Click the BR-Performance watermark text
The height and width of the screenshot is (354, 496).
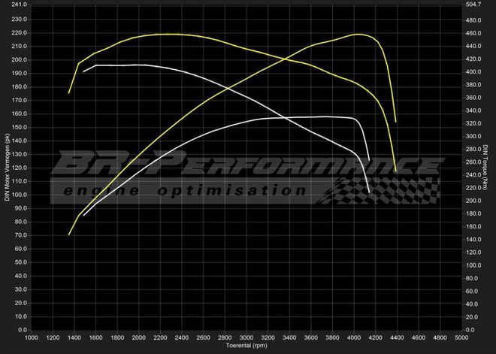248,164
